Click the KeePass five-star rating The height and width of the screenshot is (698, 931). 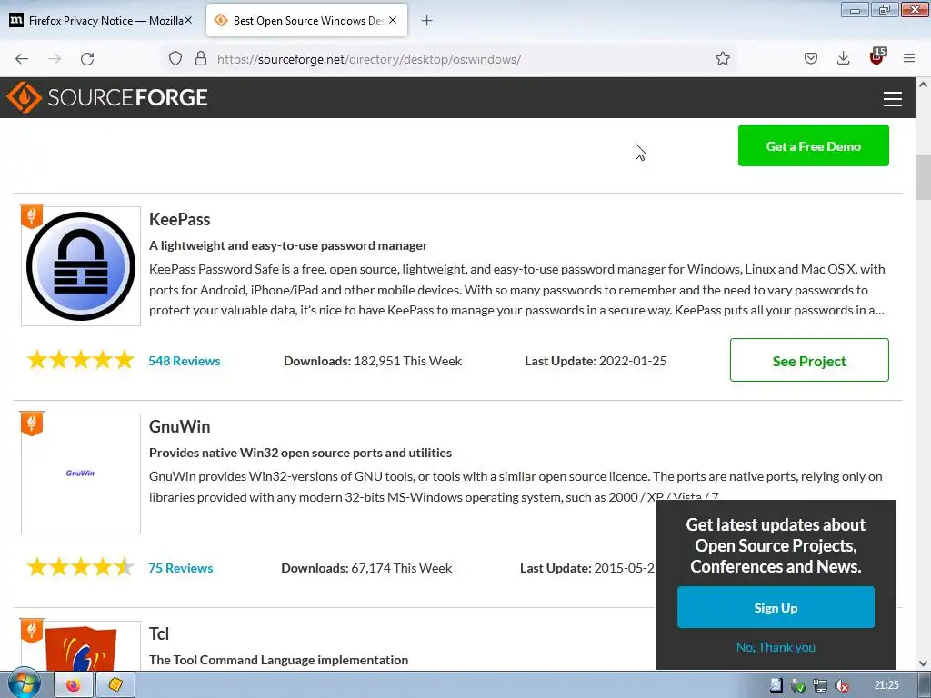(81, 360)
